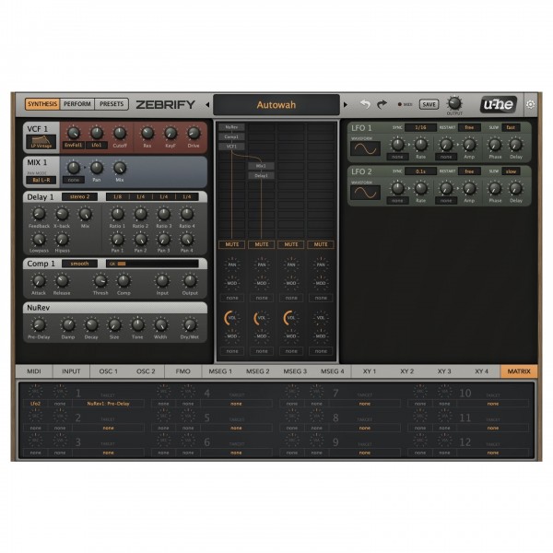
Task: Open LFO 2 SYNC dropdown showing 0.1s
Action: click(420, 171)
